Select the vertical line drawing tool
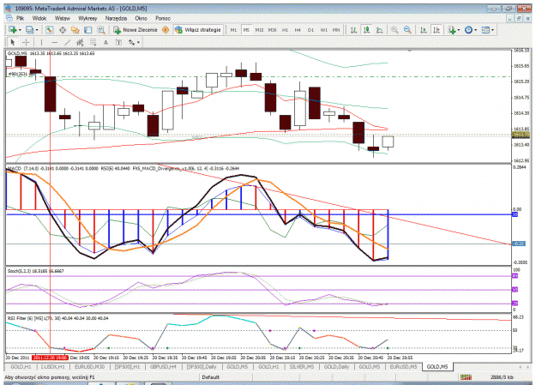 41,42
